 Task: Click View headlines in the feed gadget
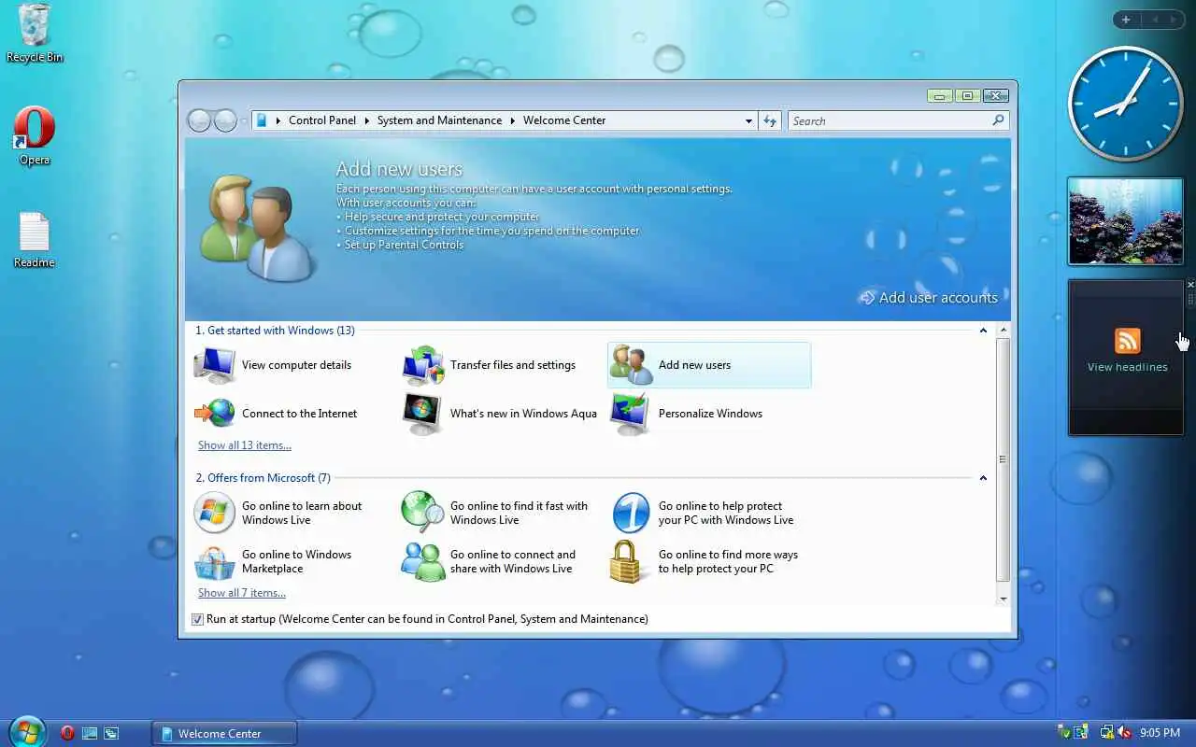[x=1127, y=367]
